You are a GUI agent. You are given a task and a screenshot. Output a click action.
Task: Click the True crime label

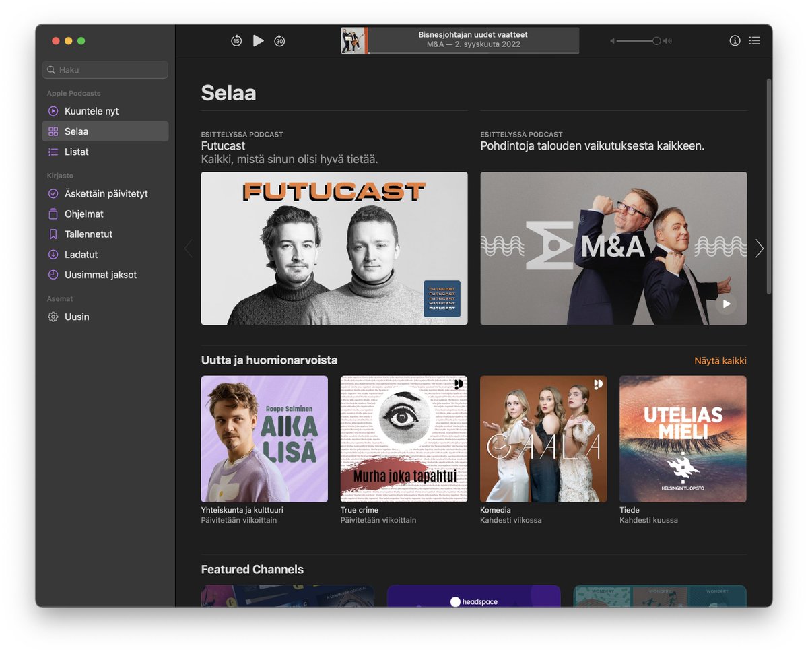359,510
